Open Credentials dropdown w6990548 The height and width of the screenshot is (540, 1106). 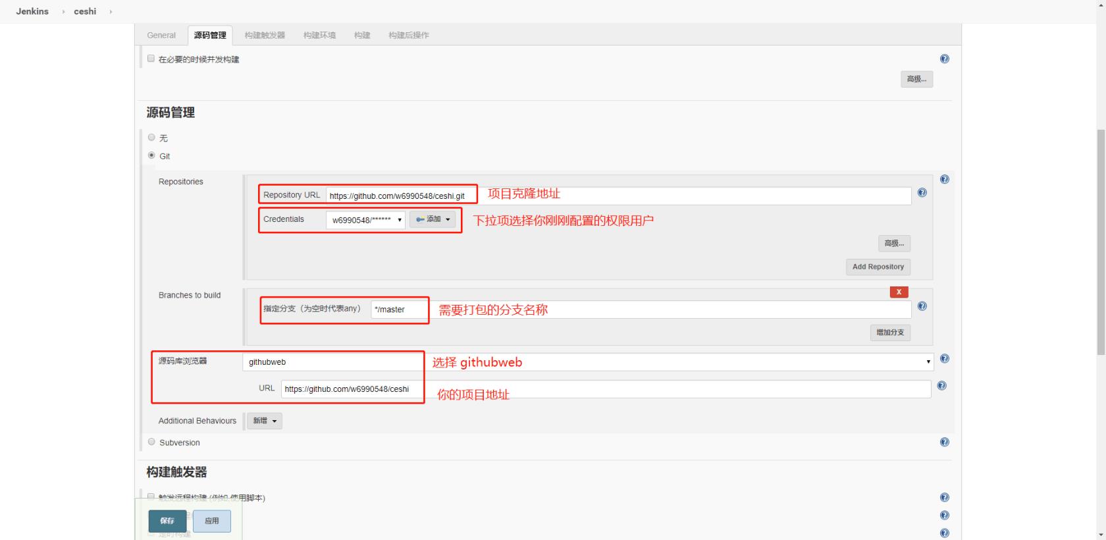(x=365, y=220)
